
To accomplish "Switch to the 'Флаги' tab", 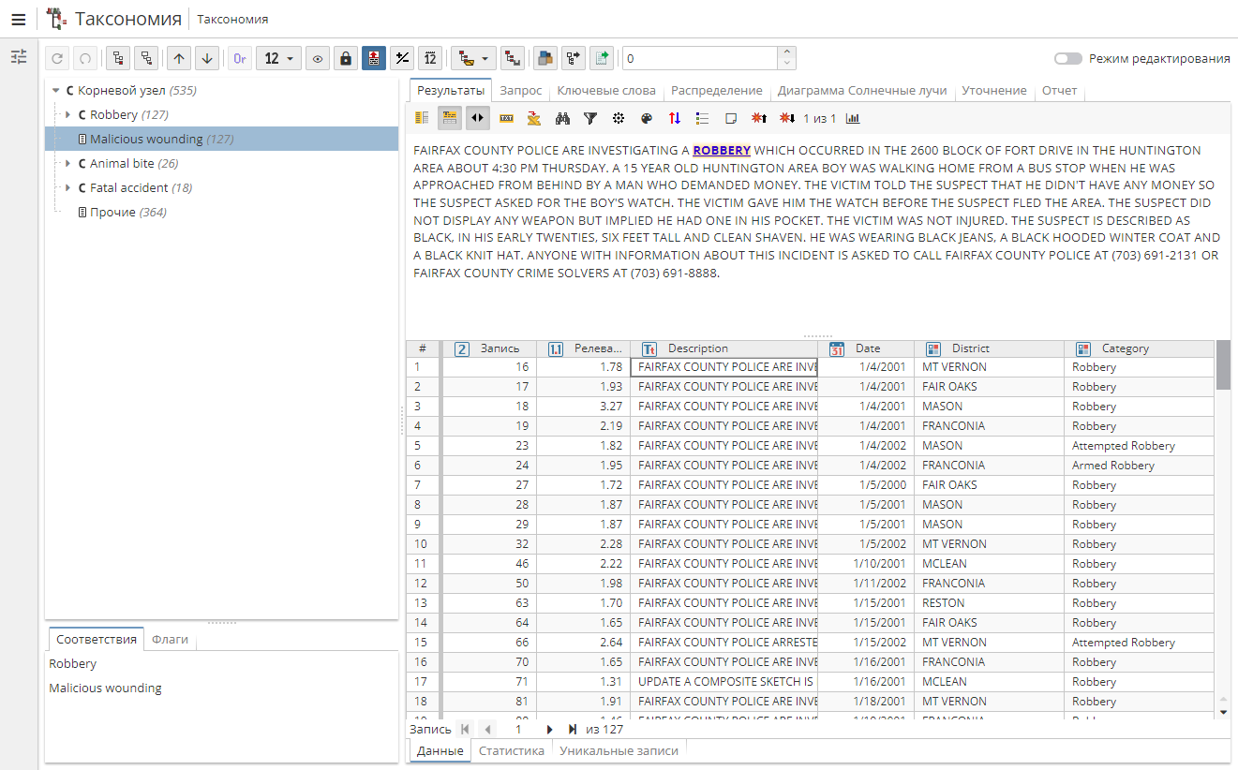I will 171,640.
